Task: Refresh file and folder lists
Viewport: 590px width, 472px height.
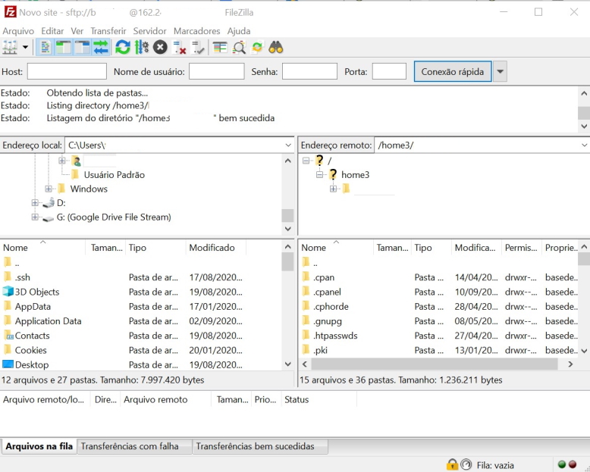Action: [x=123, y=47]
